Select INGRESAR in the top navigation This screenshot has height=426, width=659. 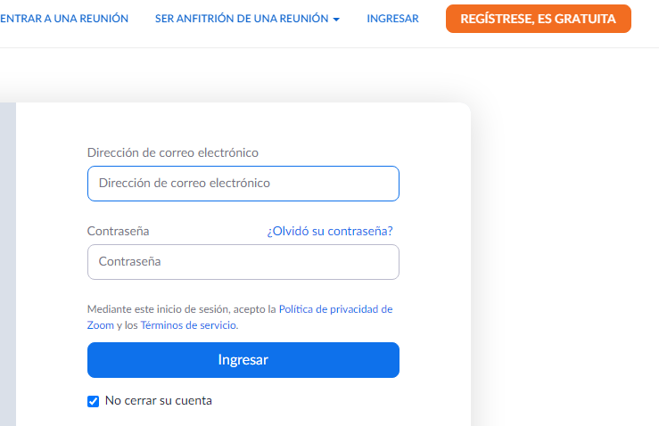(x=392, y=19)
